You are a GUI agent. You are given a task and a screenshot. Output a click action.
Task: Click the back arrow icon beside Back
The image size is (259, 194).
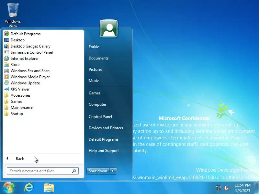coord(7,158)
